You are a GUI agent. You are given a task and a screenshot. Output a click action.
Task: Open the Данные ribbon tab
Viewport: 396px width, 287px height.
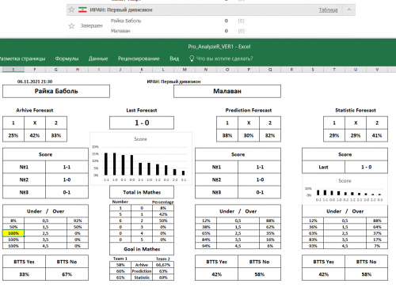point(98,59)
